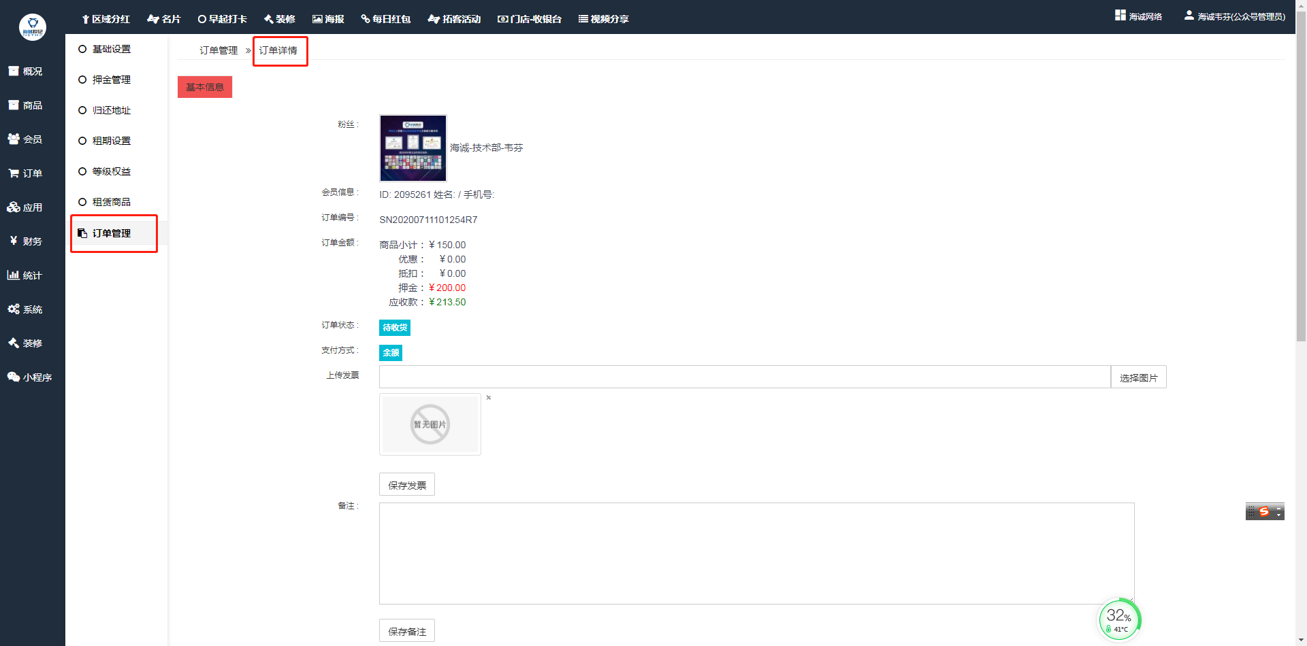Click the 订单管理 breadcrumb link
Viewport: 1307px width, 646px height.
click(219, 50)
